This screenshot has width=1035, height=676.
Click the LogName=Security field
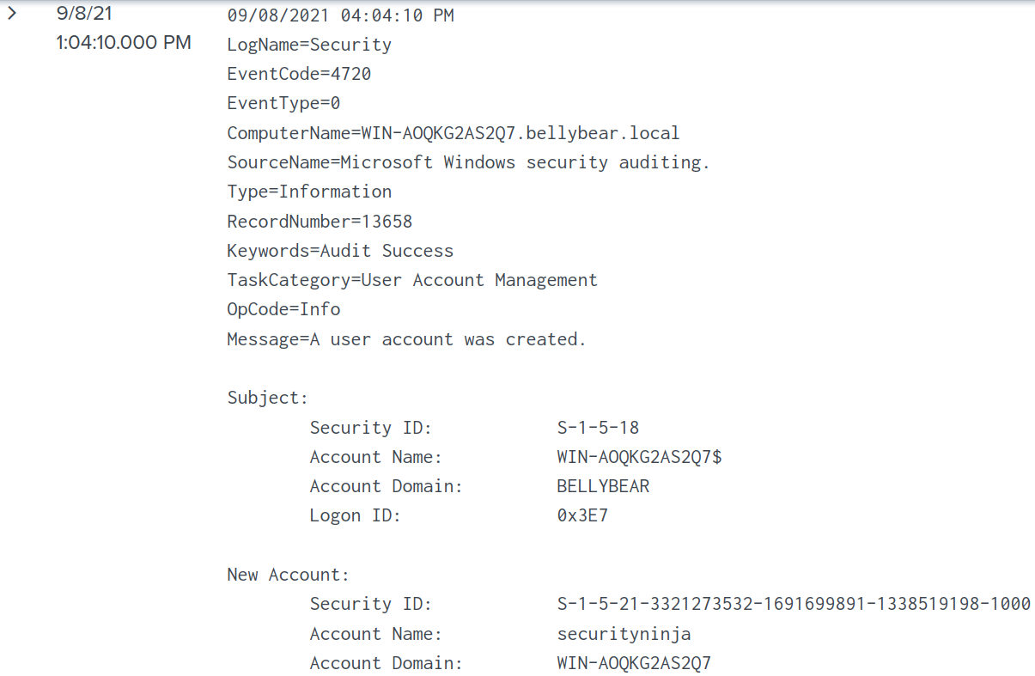309,45
